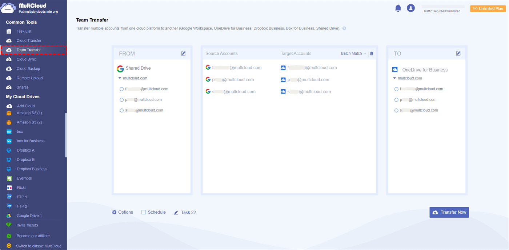The image size is (509, 250).
Task: Open the Dropbox Business drive
Action: 32,169
